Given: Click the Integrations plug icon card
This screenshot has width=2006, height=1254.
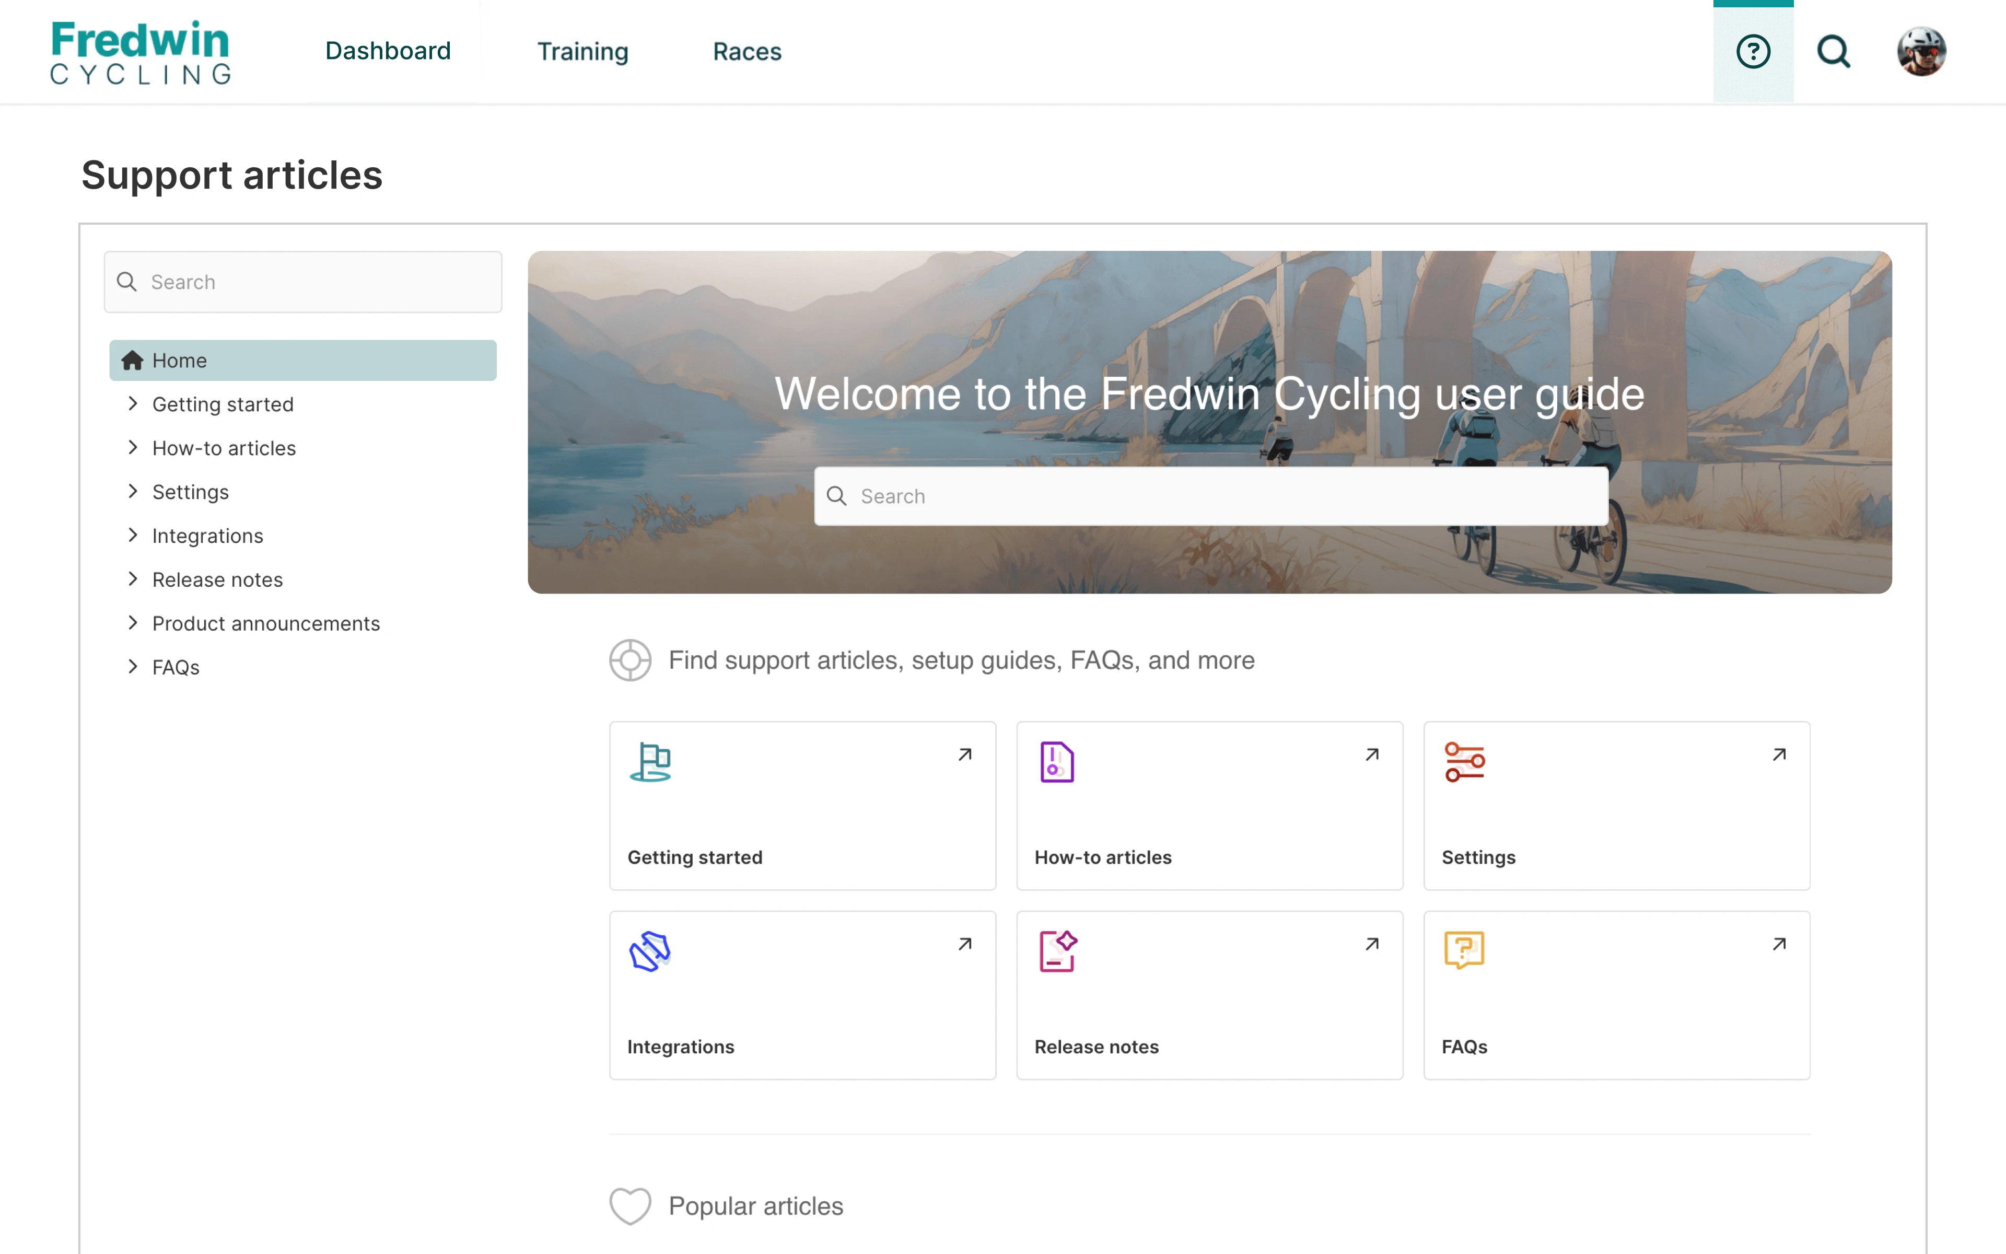Looking at the screenshot, I should pos(650,950).
